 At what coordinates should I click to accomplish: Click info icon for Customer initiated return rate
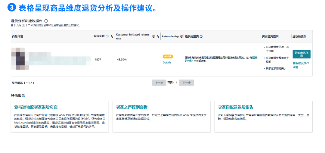pos(153,36)
